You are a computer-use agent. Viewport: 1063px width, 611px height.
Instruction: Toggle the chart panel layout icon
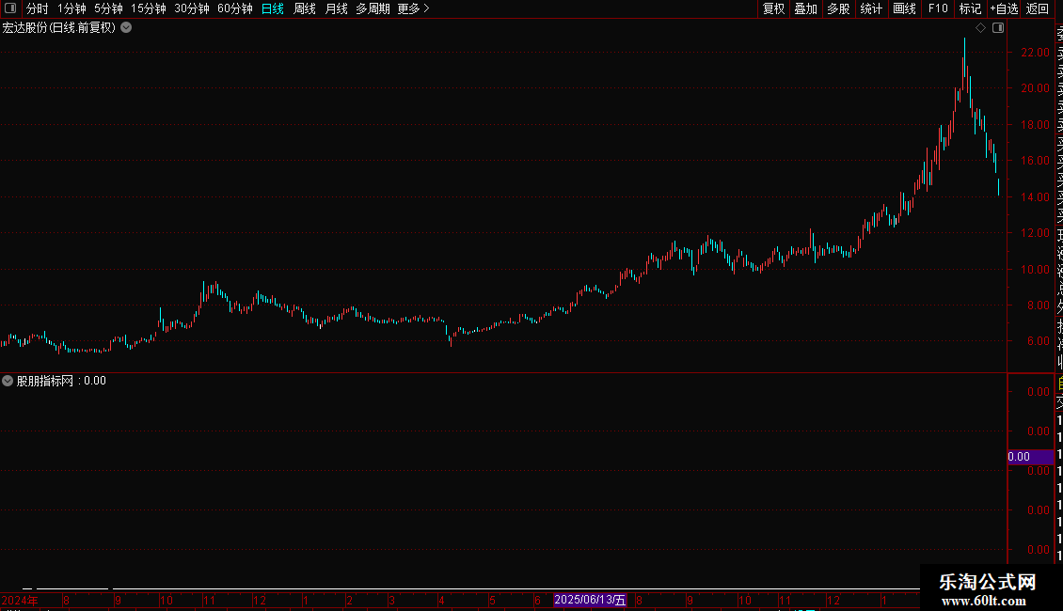(x=998, y=28)
